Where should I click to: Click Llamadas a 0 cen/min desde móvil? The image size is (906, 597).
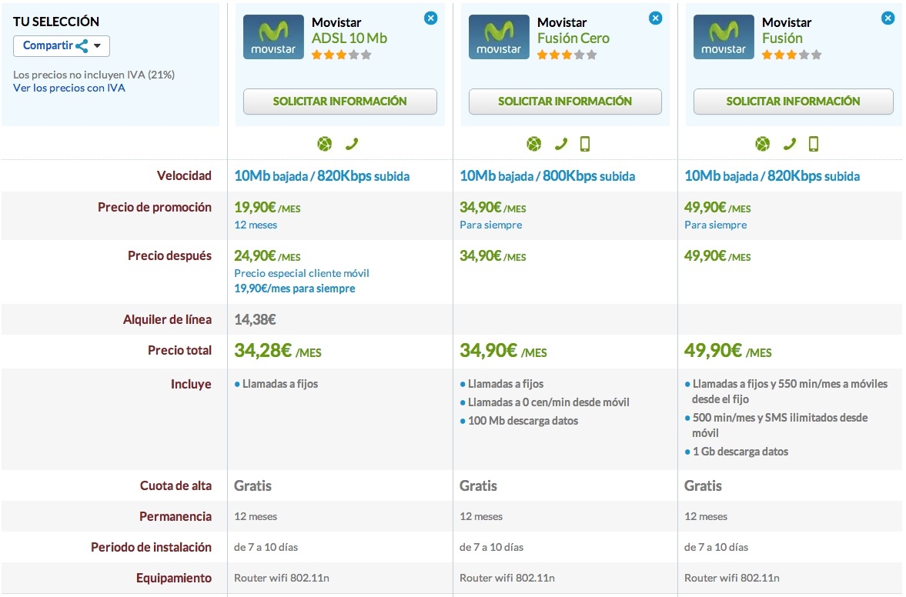(x=544, y=402)
